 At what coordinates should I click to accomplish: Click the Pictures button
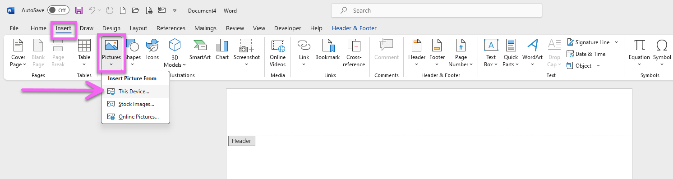[x=111, y=53]
